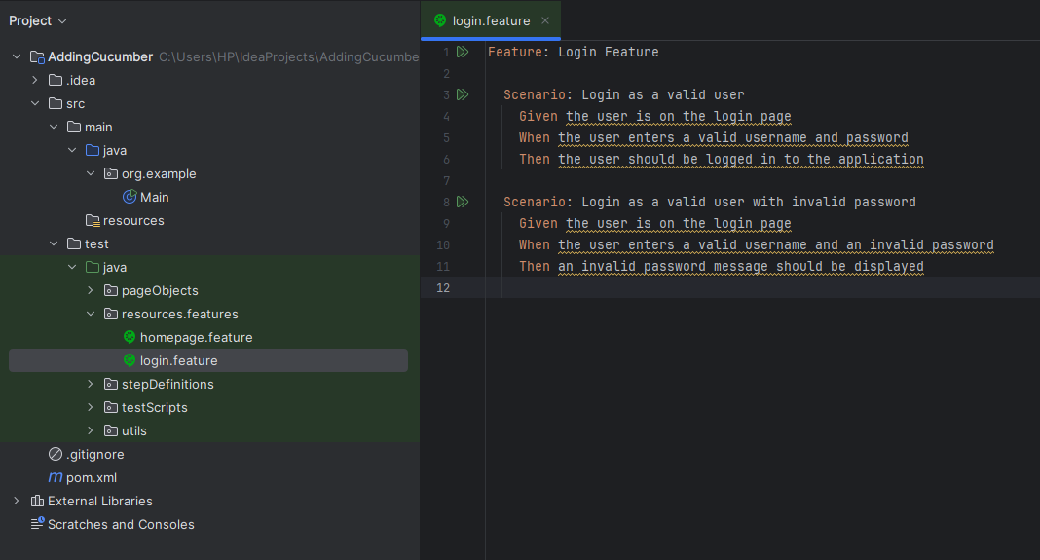Click the resources.features package icon
Image resolution: width=1040 pixels, height=560 pixels.
(111, 314)
